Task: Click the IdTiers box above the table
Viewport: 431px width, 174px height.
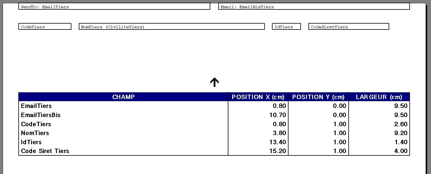Action: pyautogui.click(x=286, y=27)
